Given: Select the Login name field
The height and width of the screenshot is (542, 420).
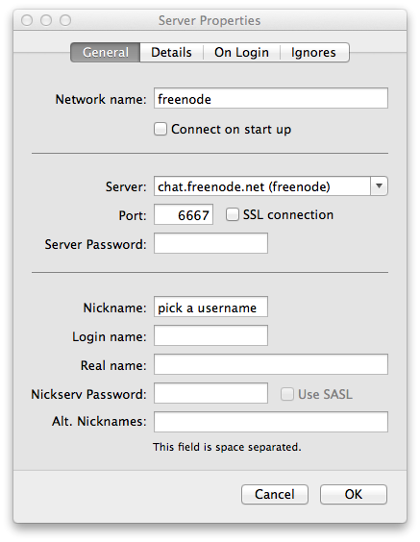Looking at the screenshot, I should [x=210, y=335].
